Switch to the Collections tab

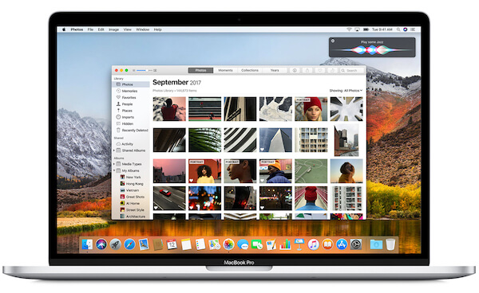click(250, 70)
